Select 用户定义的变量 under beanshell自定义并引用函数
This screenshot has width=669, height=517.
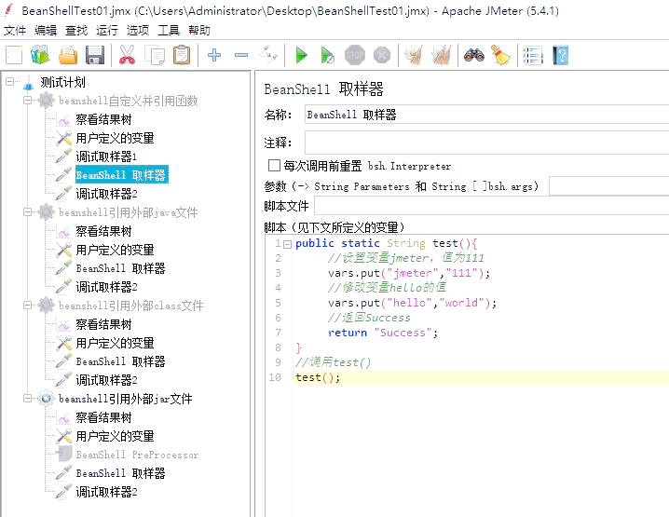[115, 138]
